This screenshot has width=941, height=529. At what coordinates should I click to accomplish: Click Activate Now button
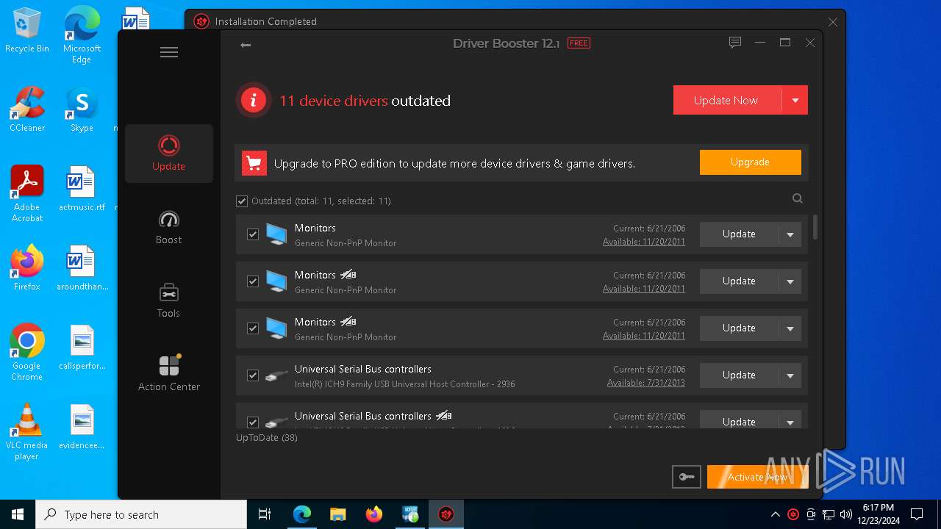(757, 477)
